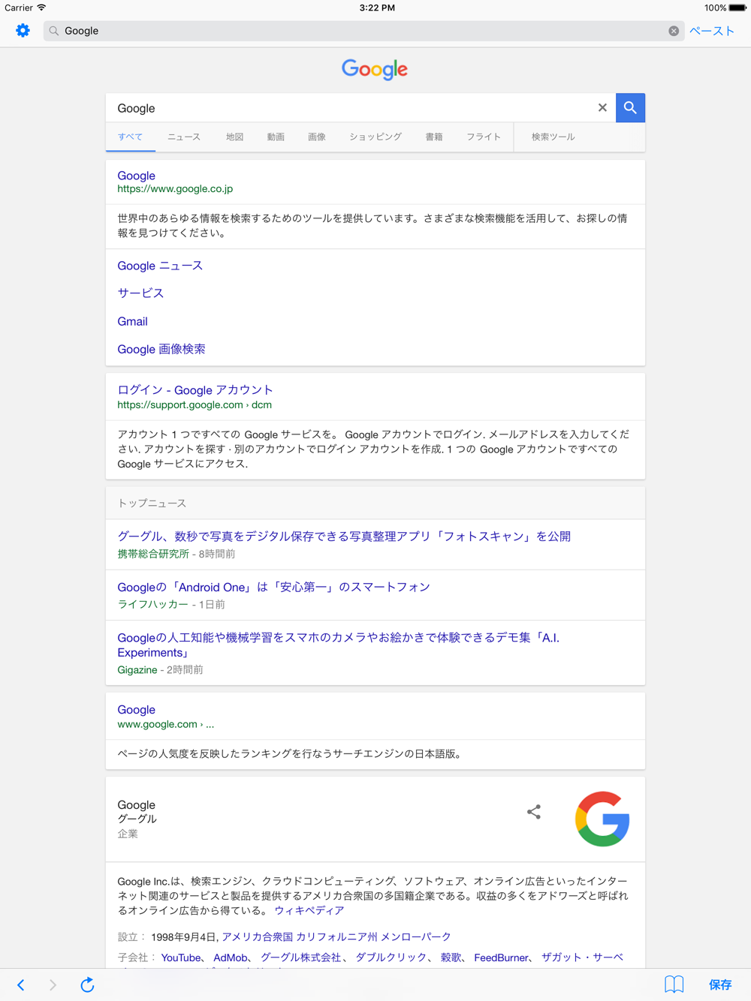Reload the page with refresh icon
Image resolution: width=751 pixels, height=1001 pixels.
(x=87, y=984)
